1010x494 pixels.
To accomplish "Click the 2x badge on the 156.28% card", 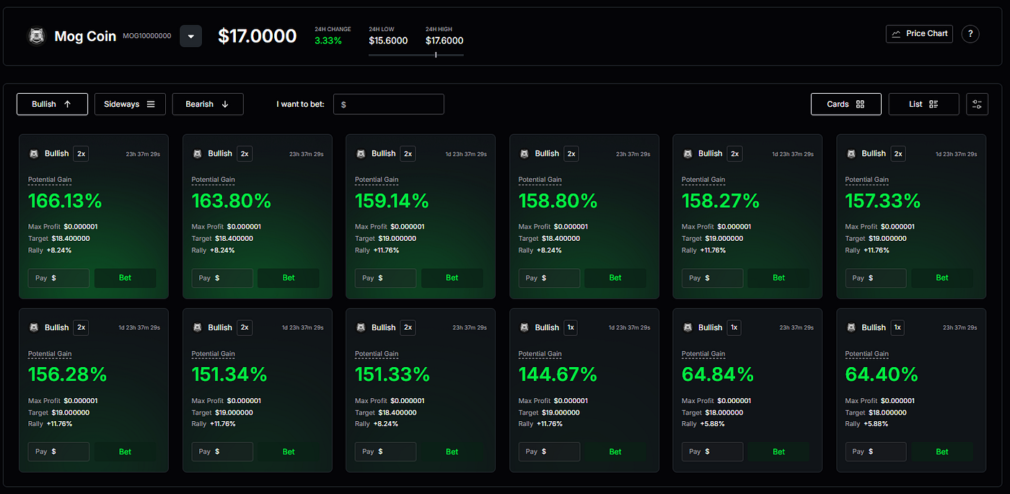I will tap(82, 327).
